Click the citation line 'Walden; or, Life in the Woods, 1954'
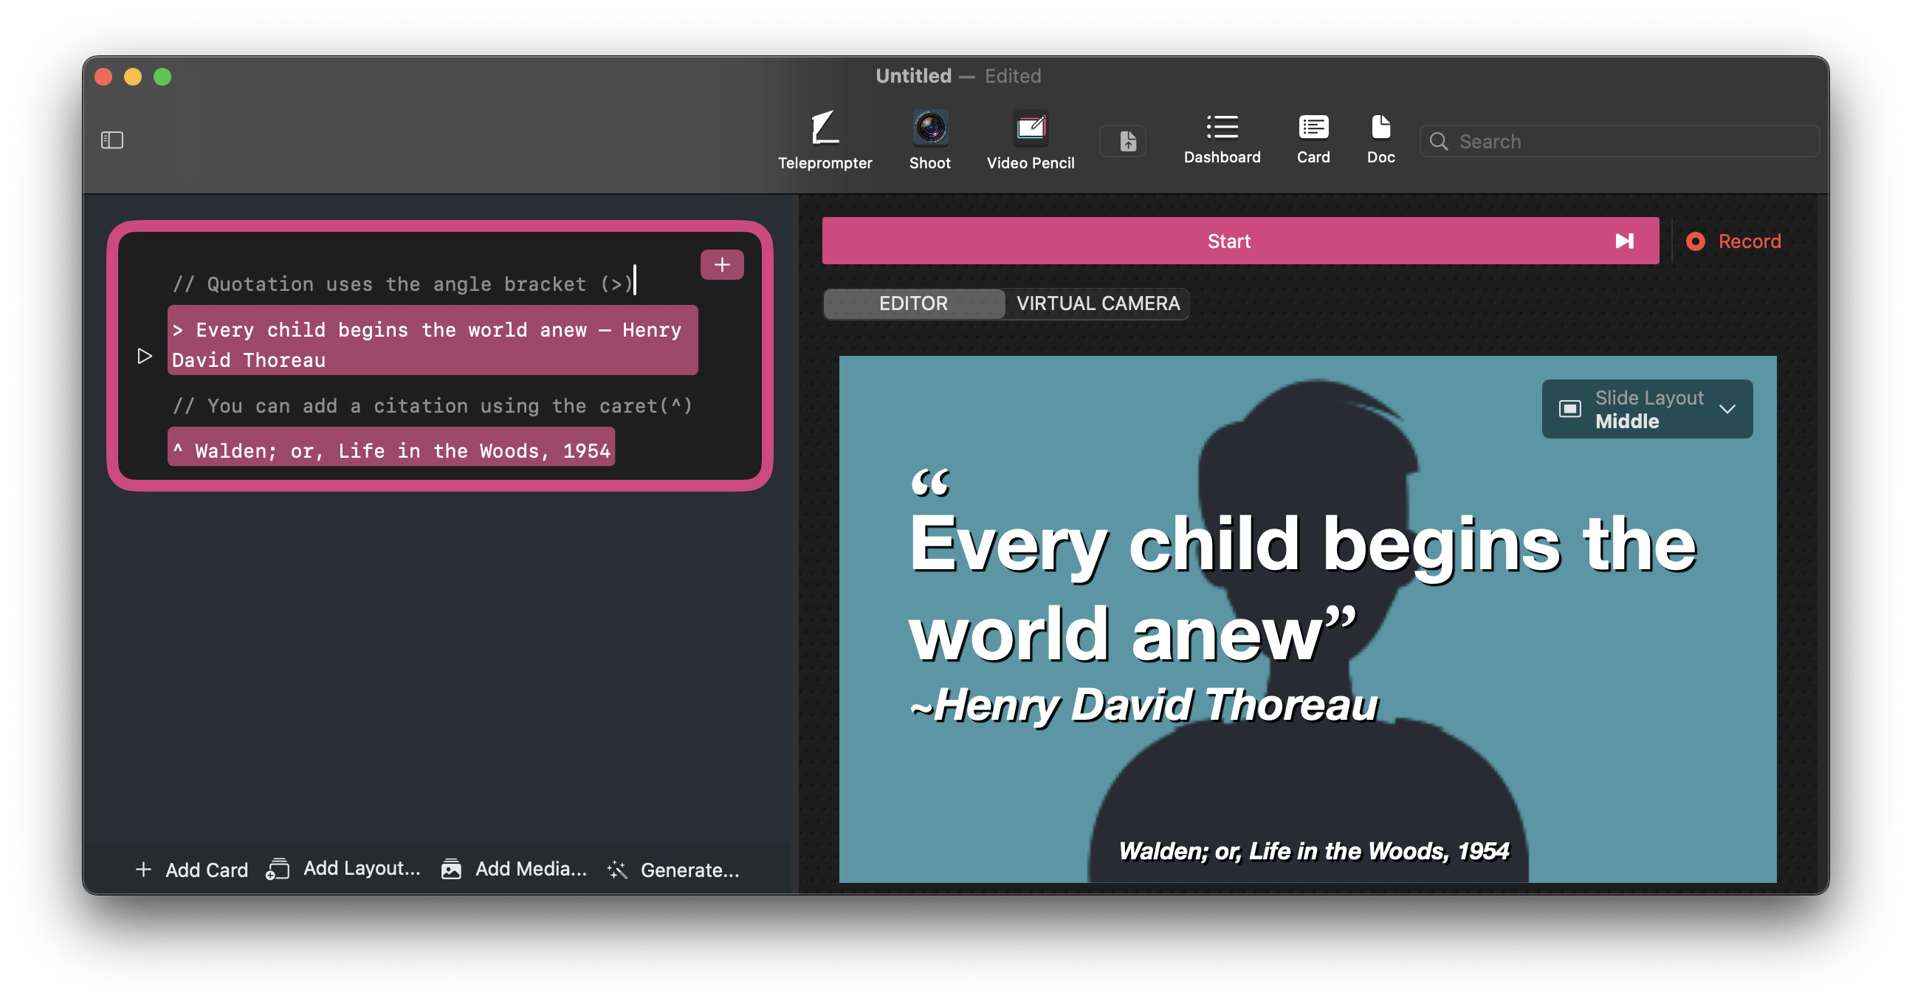This screenshot has width=1912, height=1004. (391, 447)
